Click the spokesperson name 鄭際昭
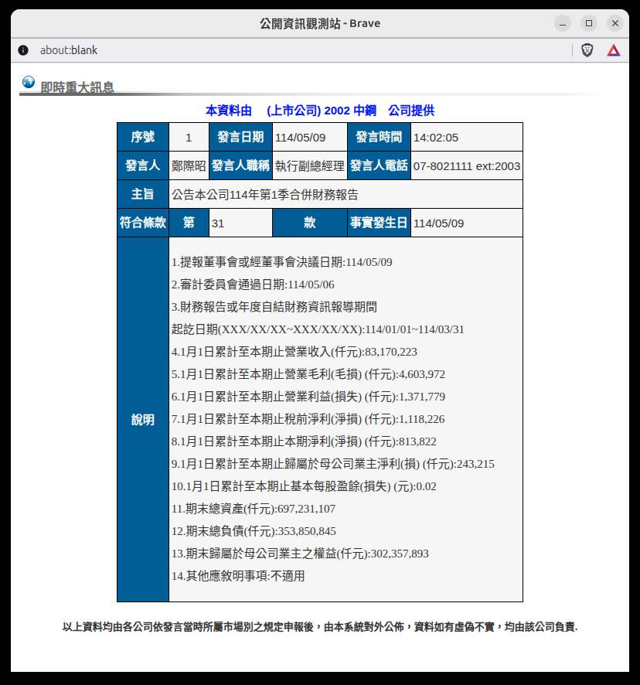640x685 pixels. pyautogui.click(x=189, y=166)
